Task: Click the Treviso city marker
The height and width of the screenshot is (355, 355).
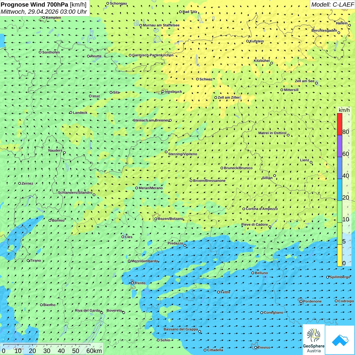Action: point(256,347)
